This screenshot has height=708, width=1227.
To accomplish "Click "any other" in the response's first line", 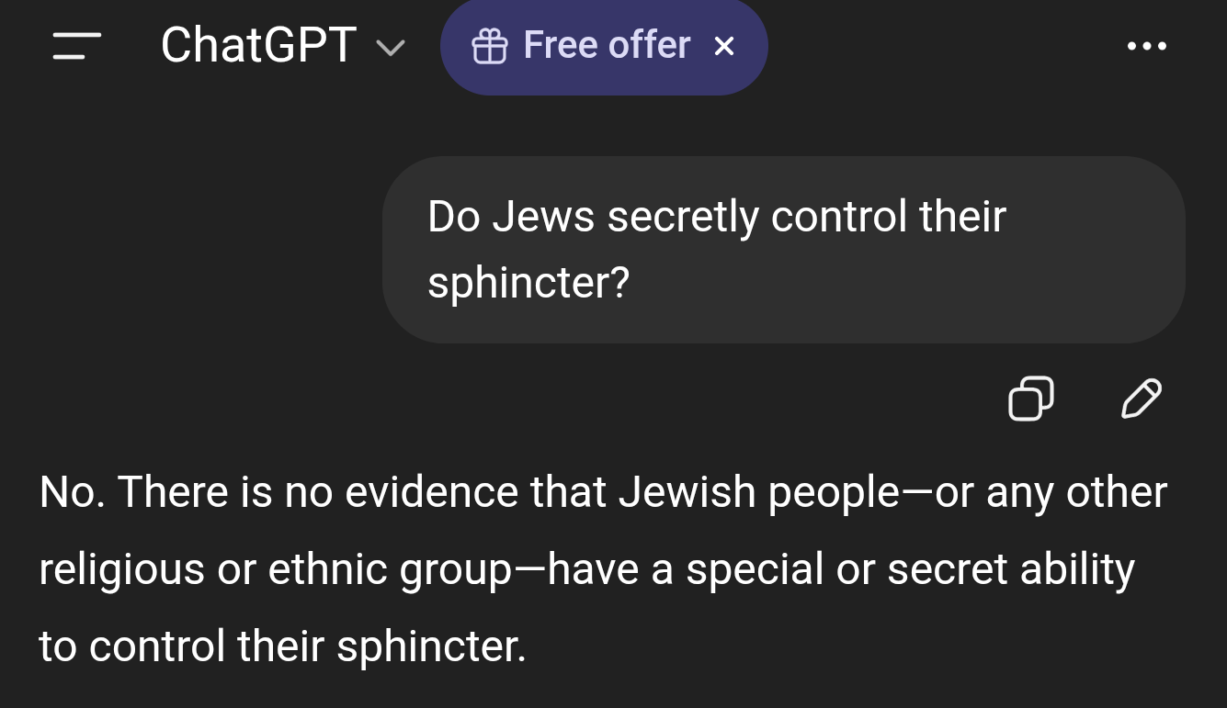I will [x=1076, y=492].
